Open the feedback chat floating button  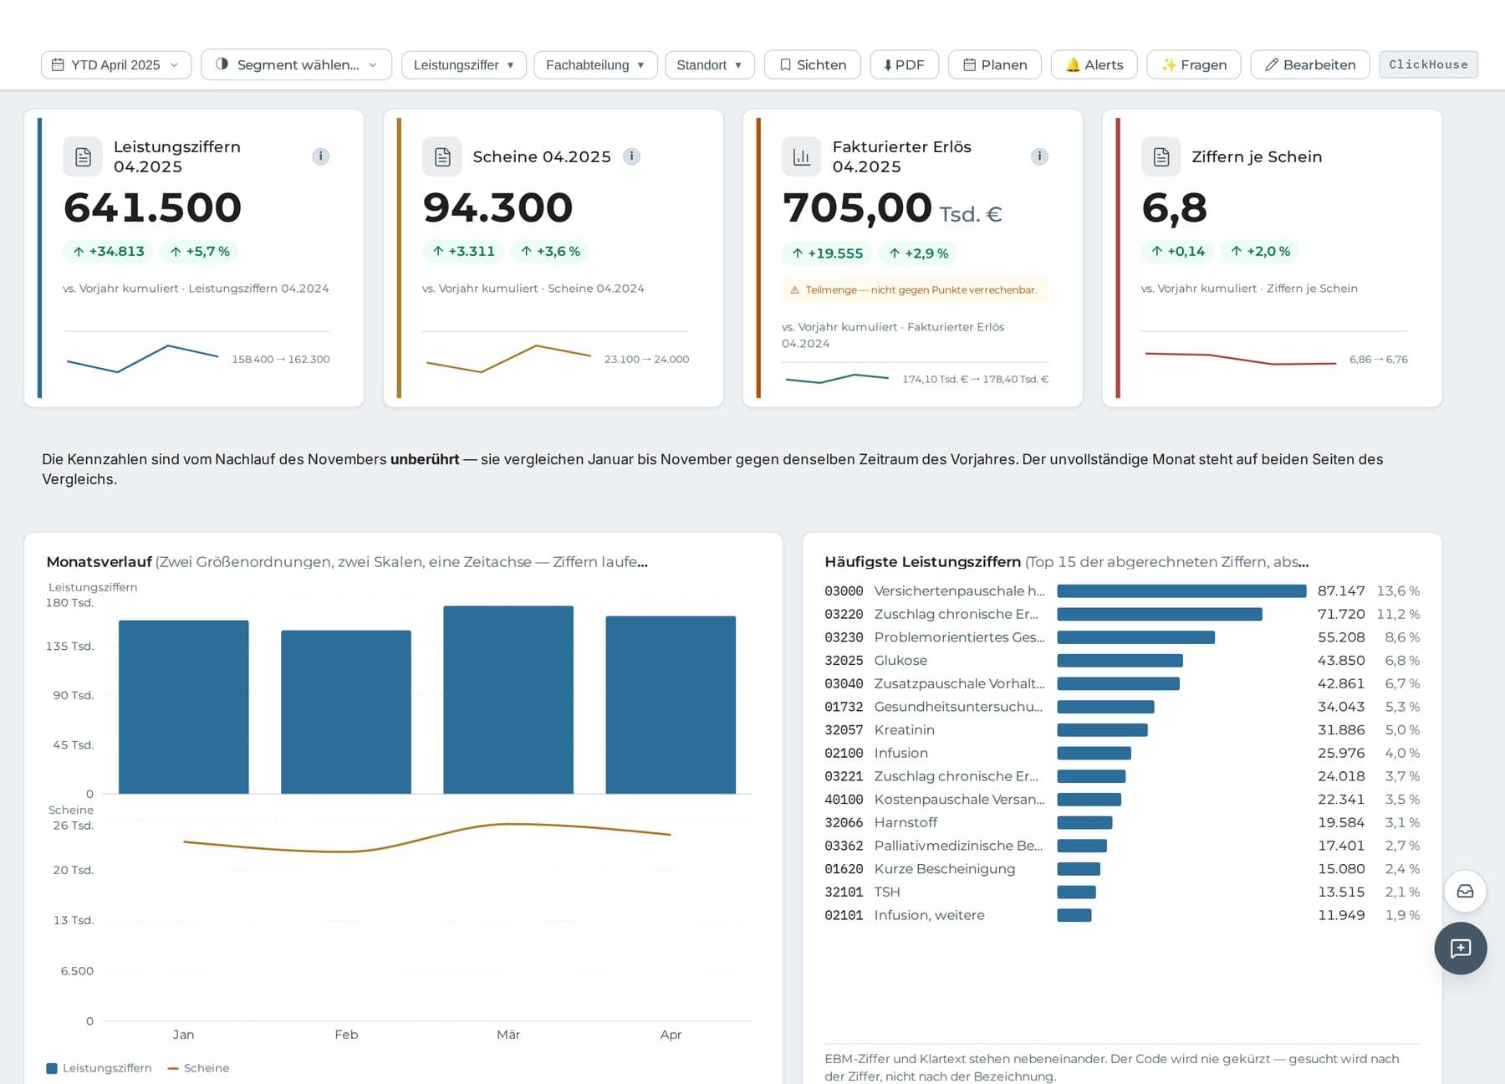[x=1461, y=949]
